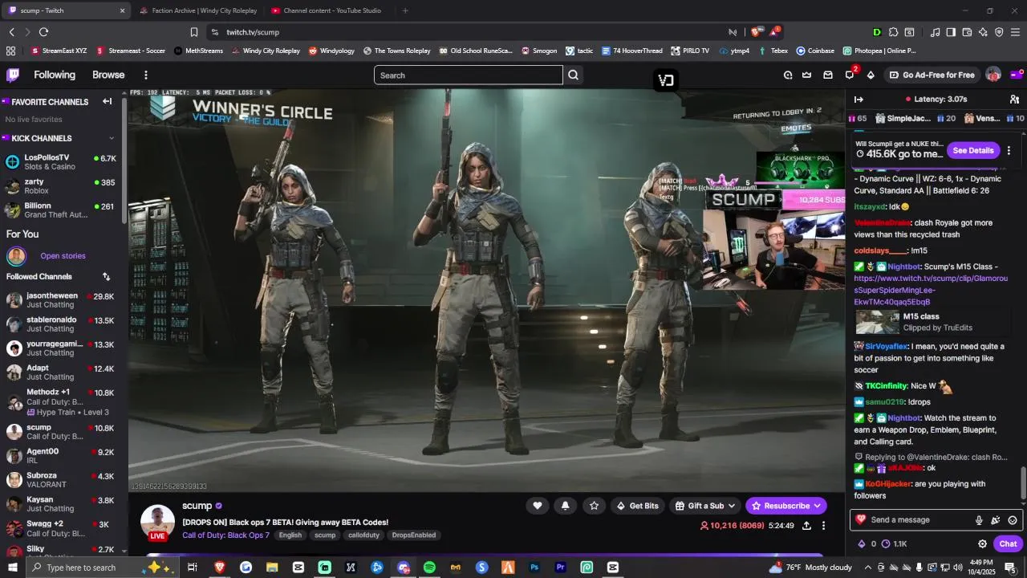This screenshot has width=1027, height=578.
Task: Collapse the chat panel
Action: pos(859,100)
